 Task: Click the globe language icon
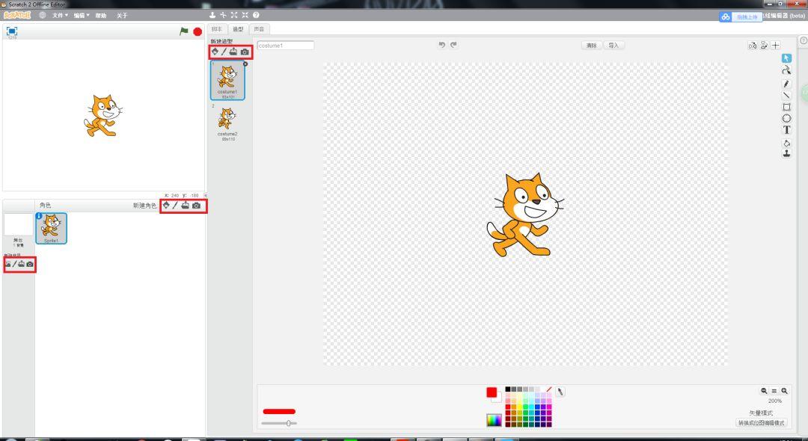42,16
